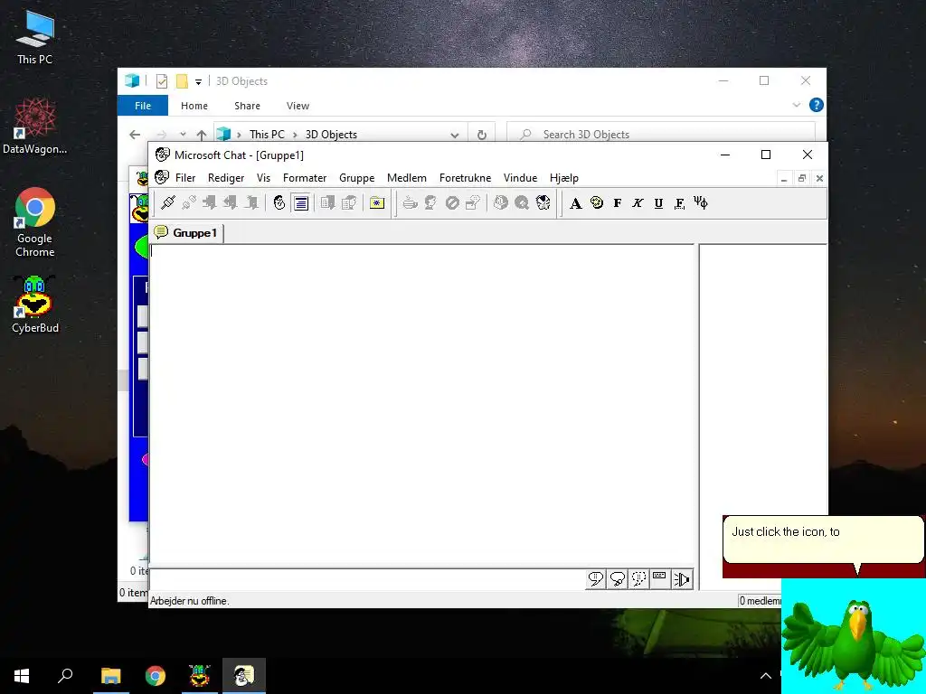Switch to plain text view icon
The width and height of the screenshot is (926, 694).
tap(301, 203)
